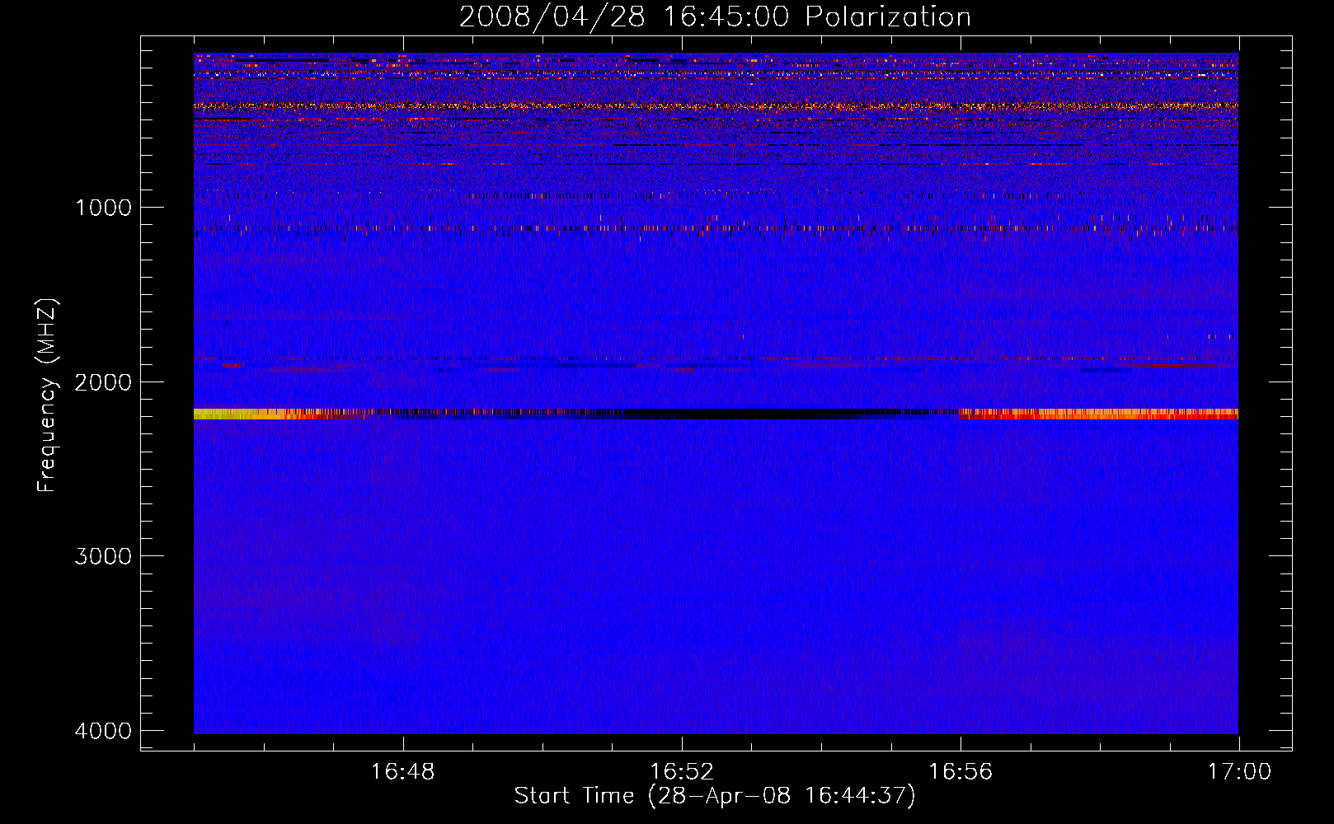Viewport: 1334px width, 824px height.
Task: Click the 2000 frequency tick label
Action: [x=104, y=382]
